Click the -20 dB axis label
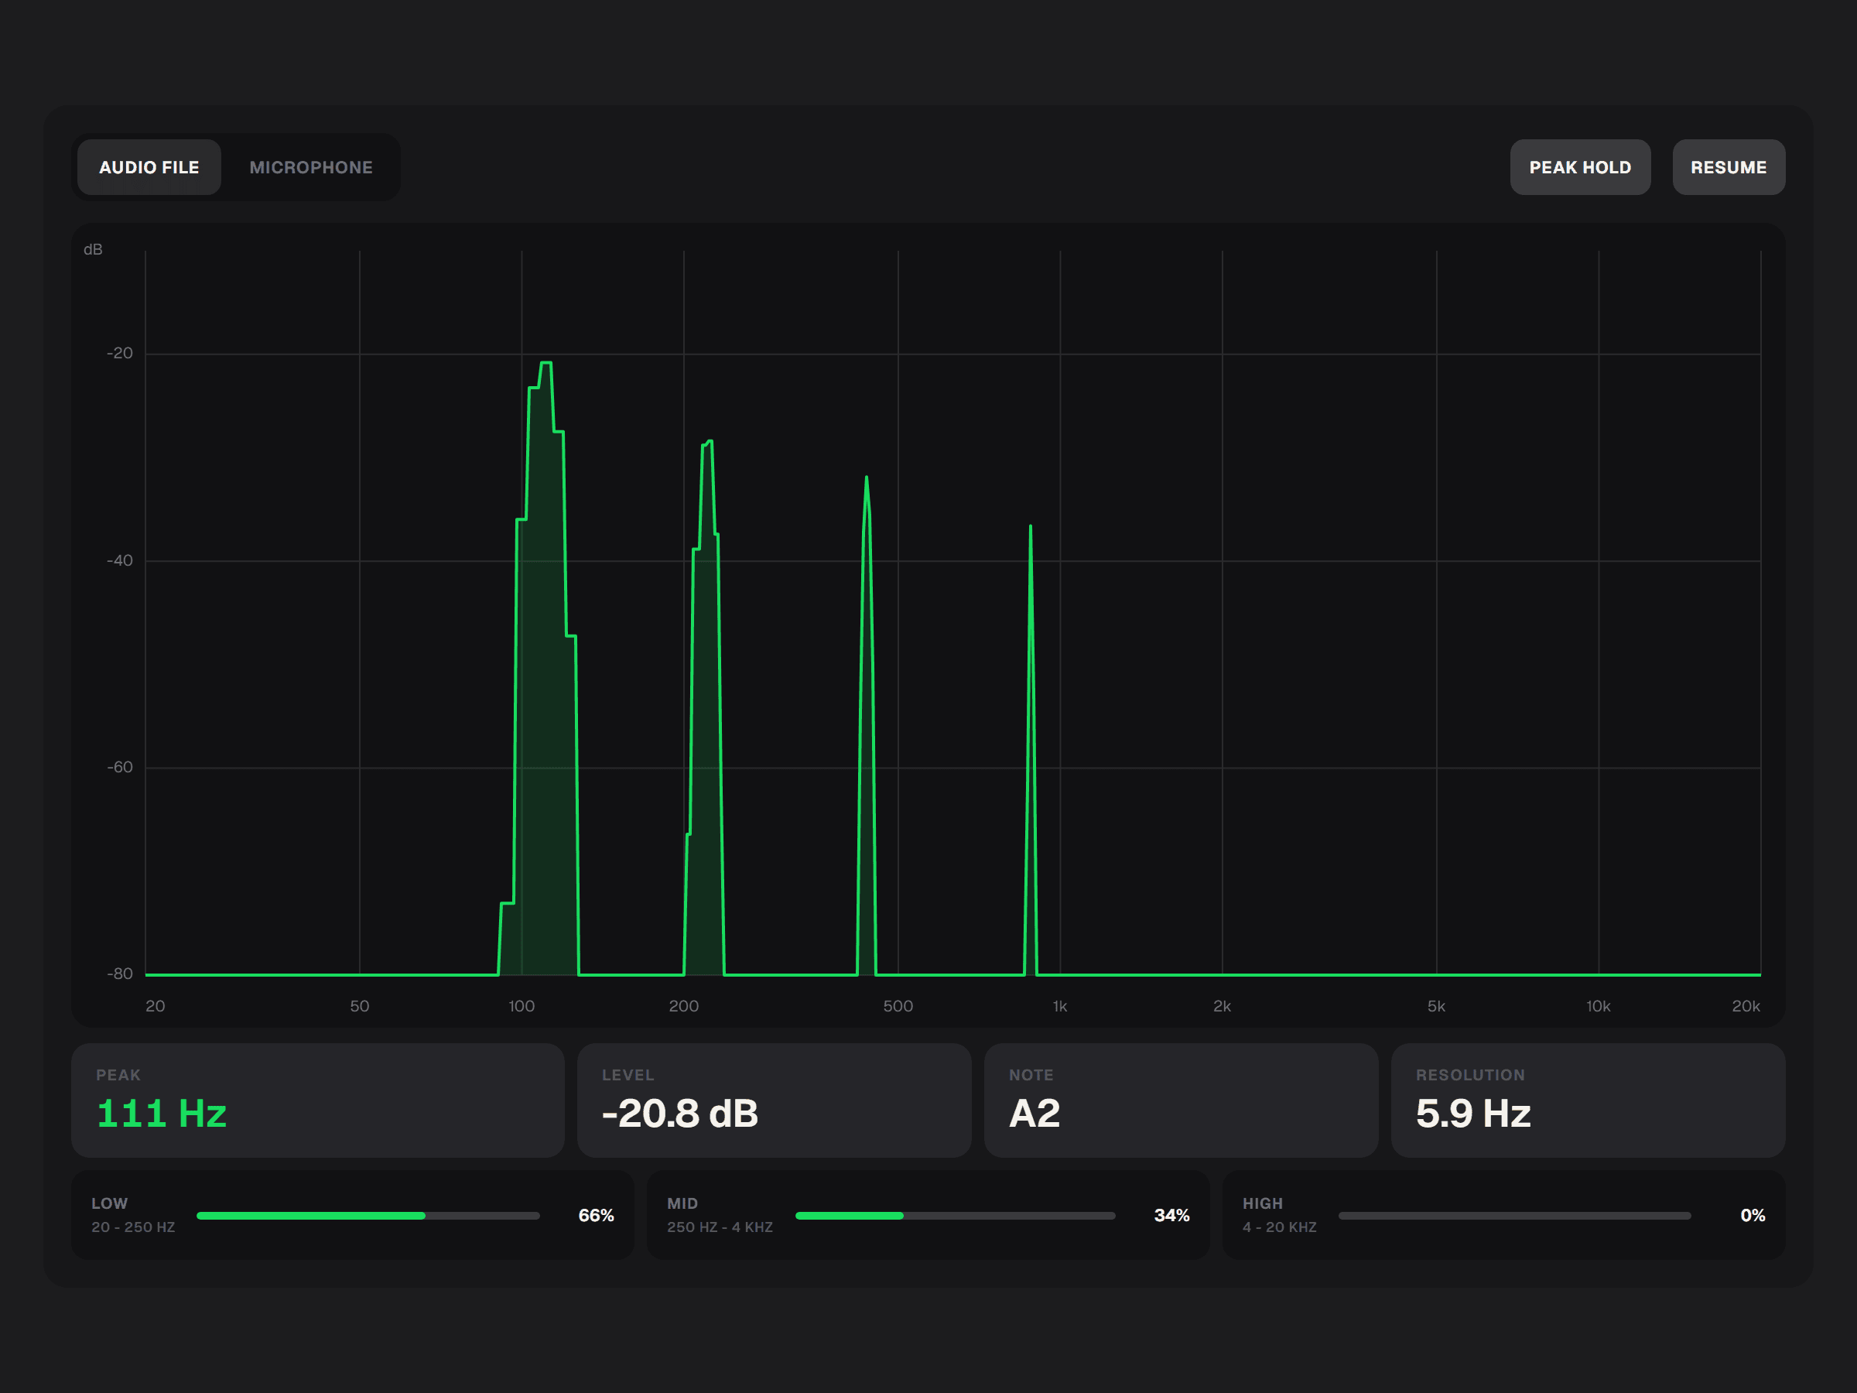 (120, 353)
